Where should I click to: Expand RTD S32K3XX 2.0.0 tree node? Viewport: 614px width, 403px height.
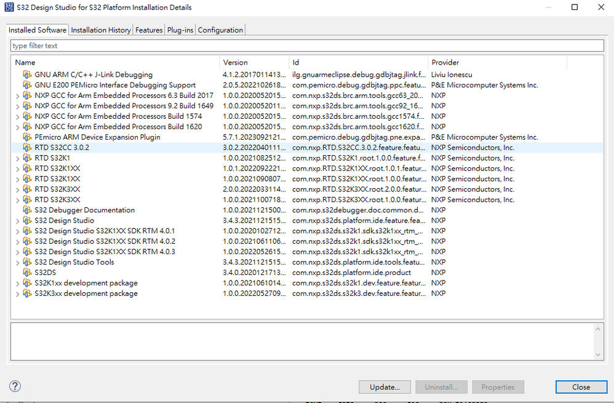17,190
